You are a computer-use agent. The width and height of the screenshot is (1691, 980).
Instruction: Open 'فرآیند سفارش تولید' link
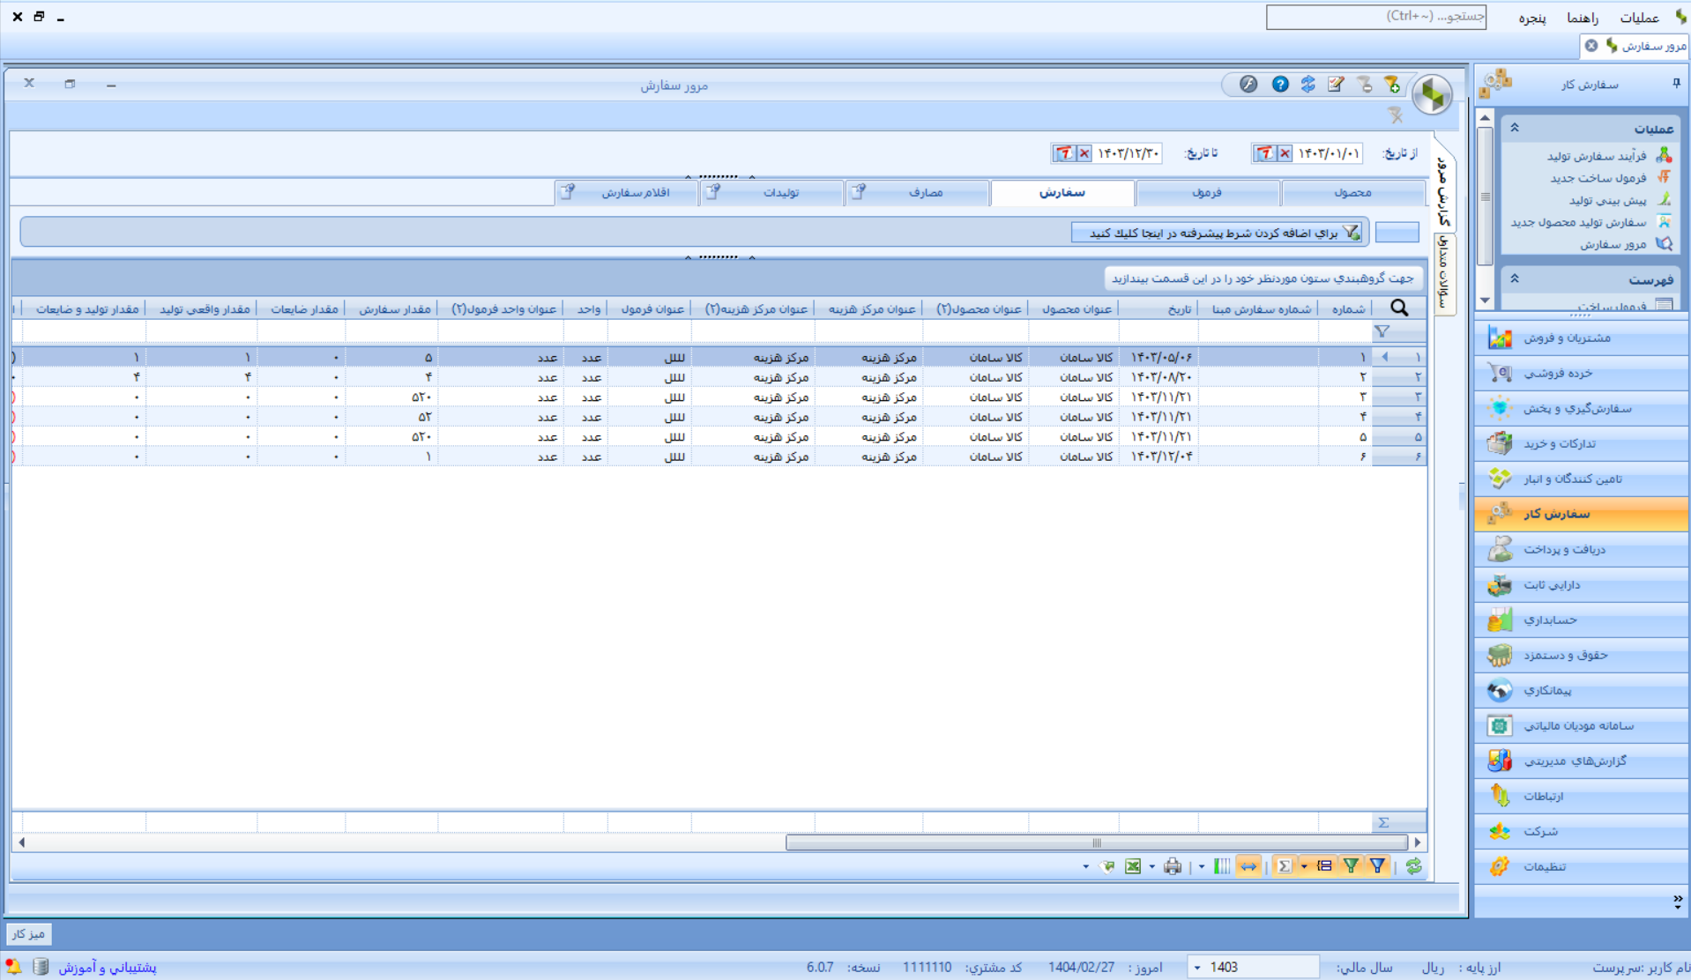[1597, 156]
